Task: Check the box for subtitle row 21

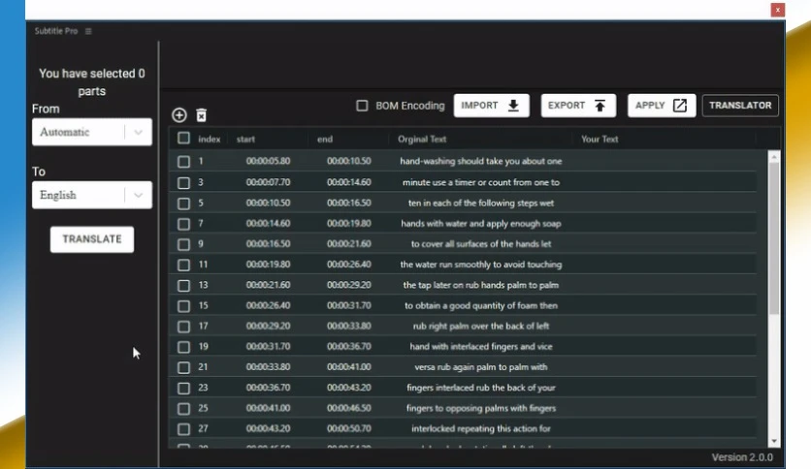Action: [183, 368]
